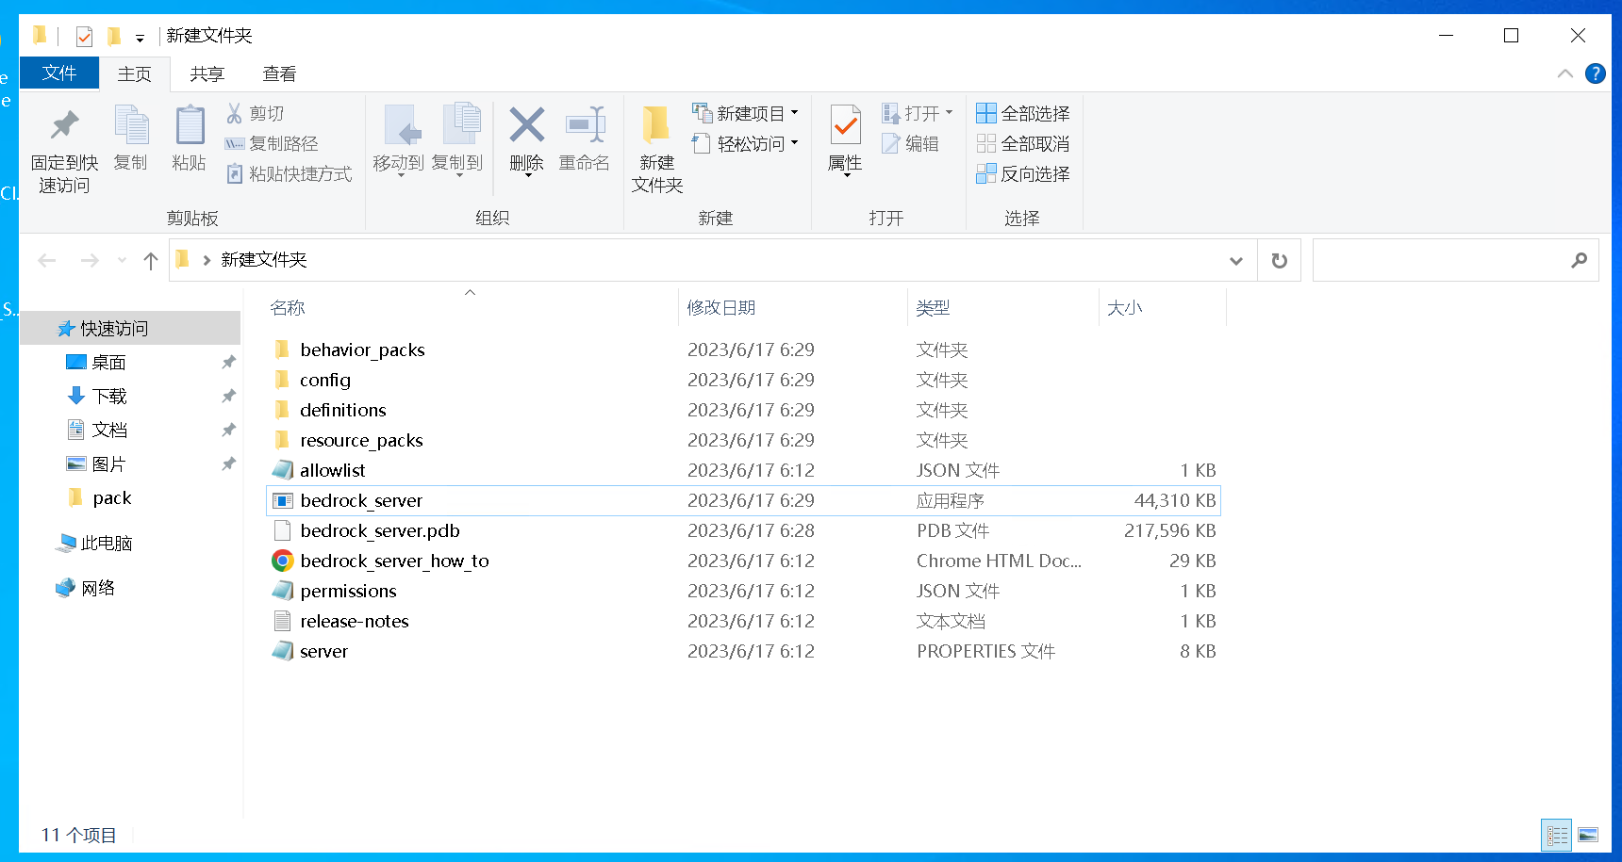The image size is (1622, 862).
Task: Click Select All (全部选择)
Action: point(1023,114)
